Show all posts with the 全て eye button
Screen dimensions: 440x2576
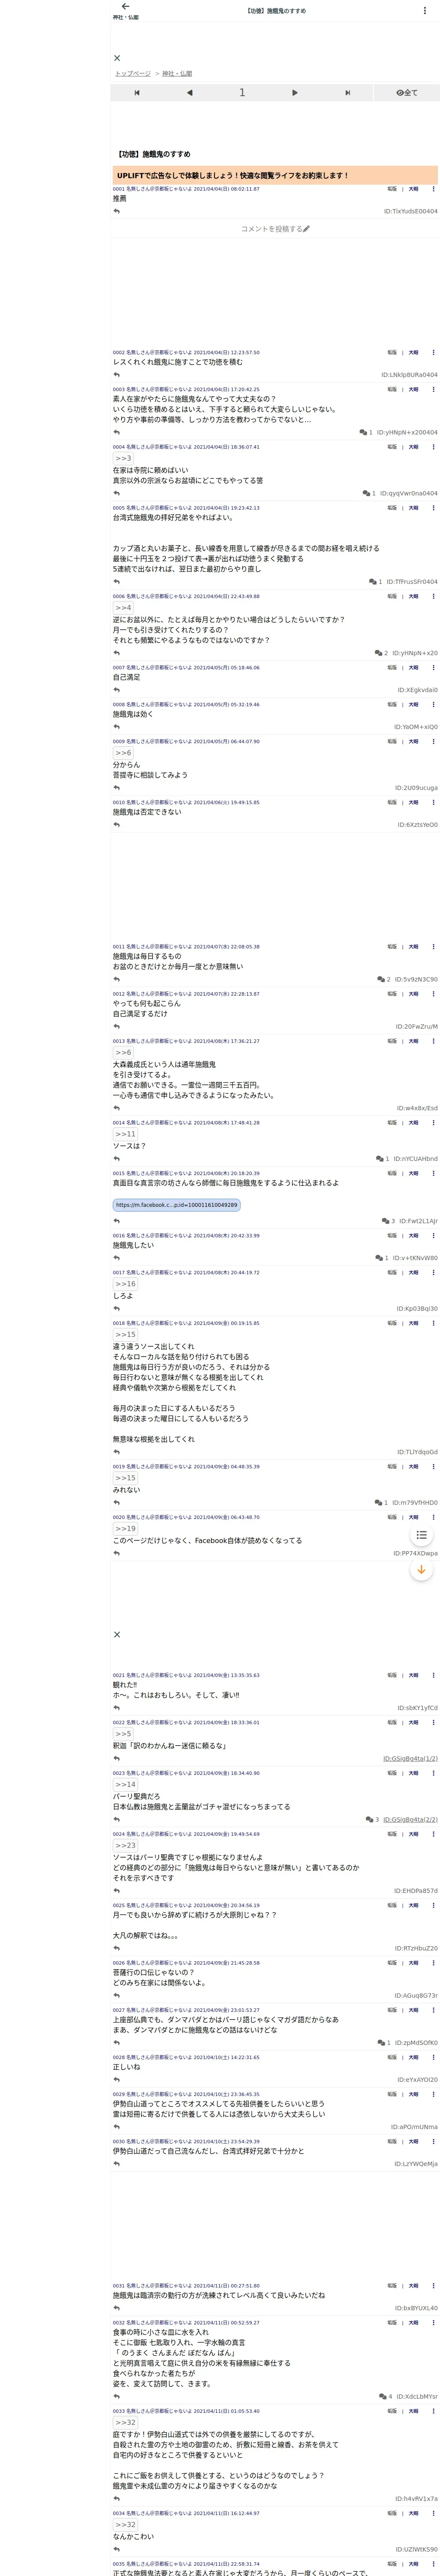(407, 93)
